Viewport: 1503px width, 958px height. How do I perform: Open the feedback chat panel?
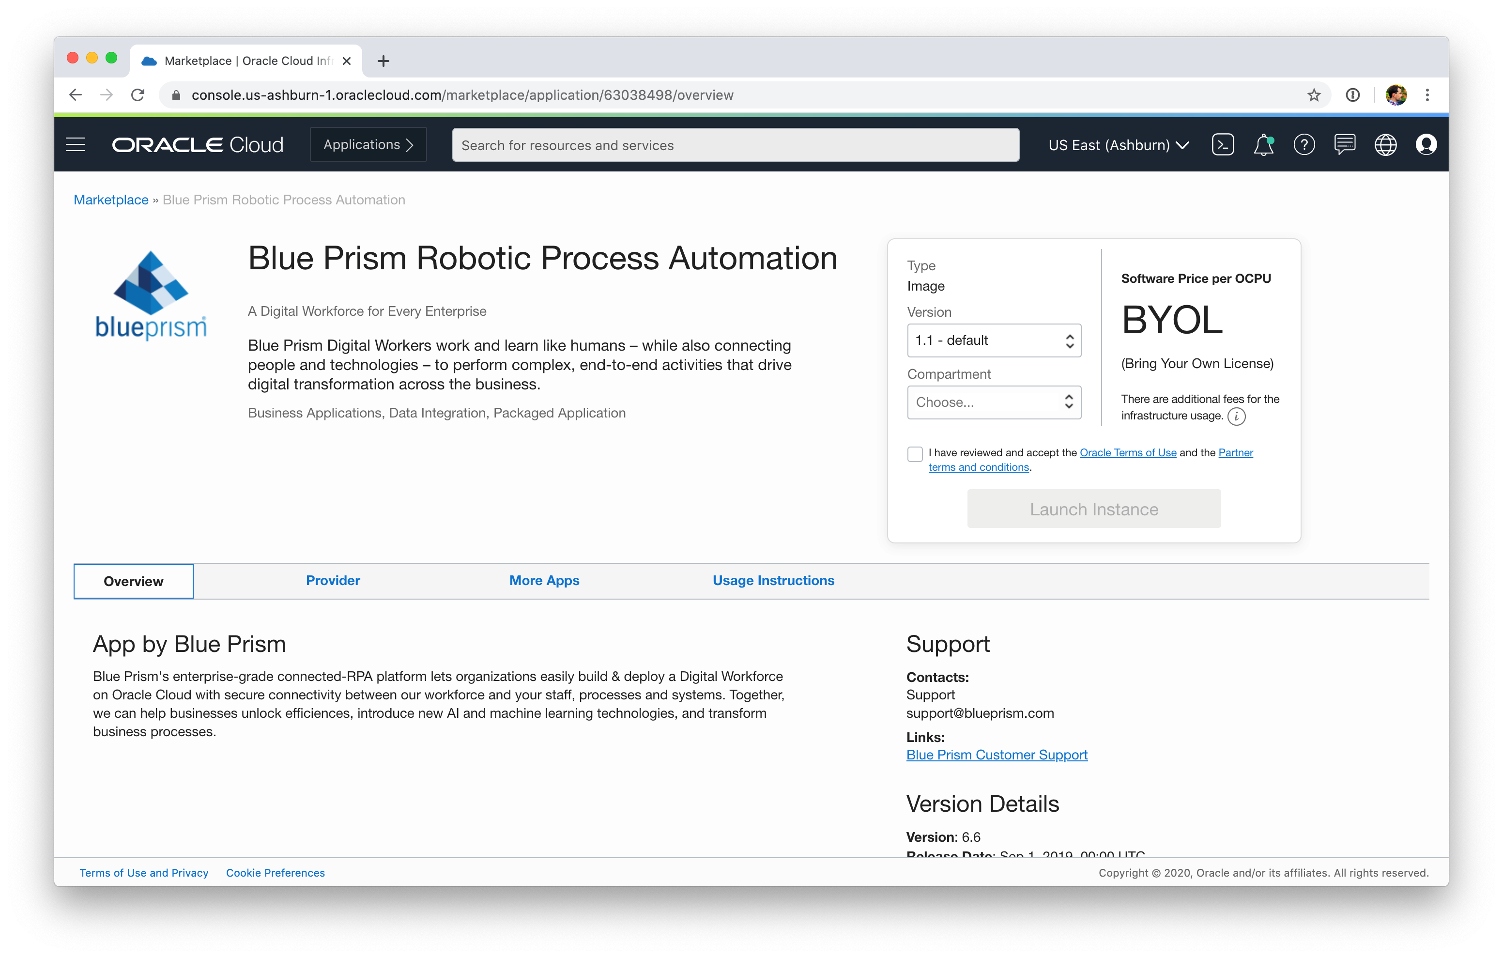tap(1345, 144)
